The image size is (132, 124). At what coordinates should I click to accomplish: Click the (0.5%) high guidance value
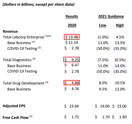[120, 60]
